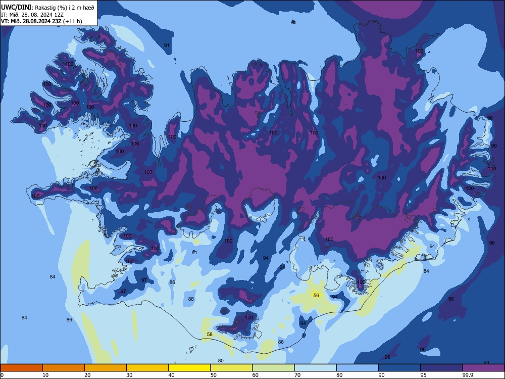Screen dimensions: 505x379
Task: Click the legend tick label '99.9'
Action: point(468,375)
